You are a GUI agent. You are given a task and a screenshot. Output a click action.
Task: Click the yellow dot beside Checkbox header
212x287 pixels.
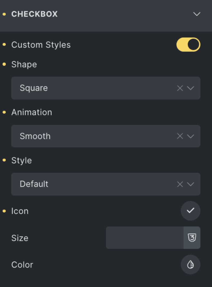4,14
